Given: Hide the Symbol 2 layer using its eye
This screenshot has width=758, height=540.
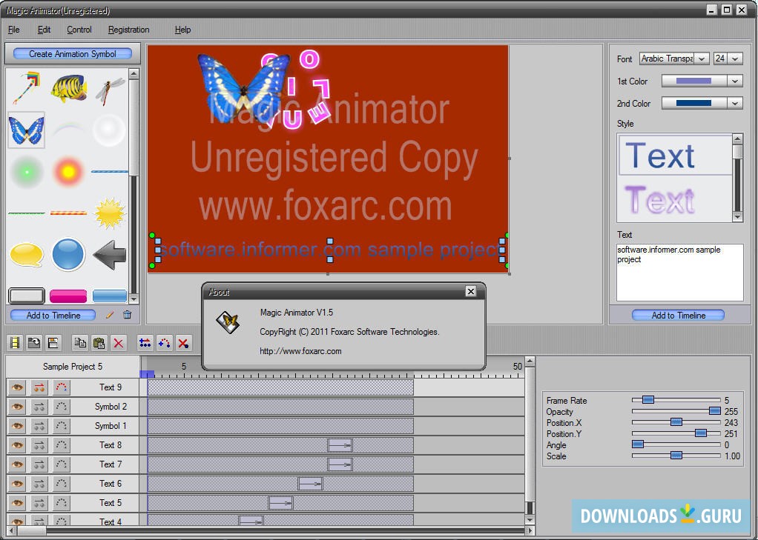Looking at the screenshot, I should [17, 406].
